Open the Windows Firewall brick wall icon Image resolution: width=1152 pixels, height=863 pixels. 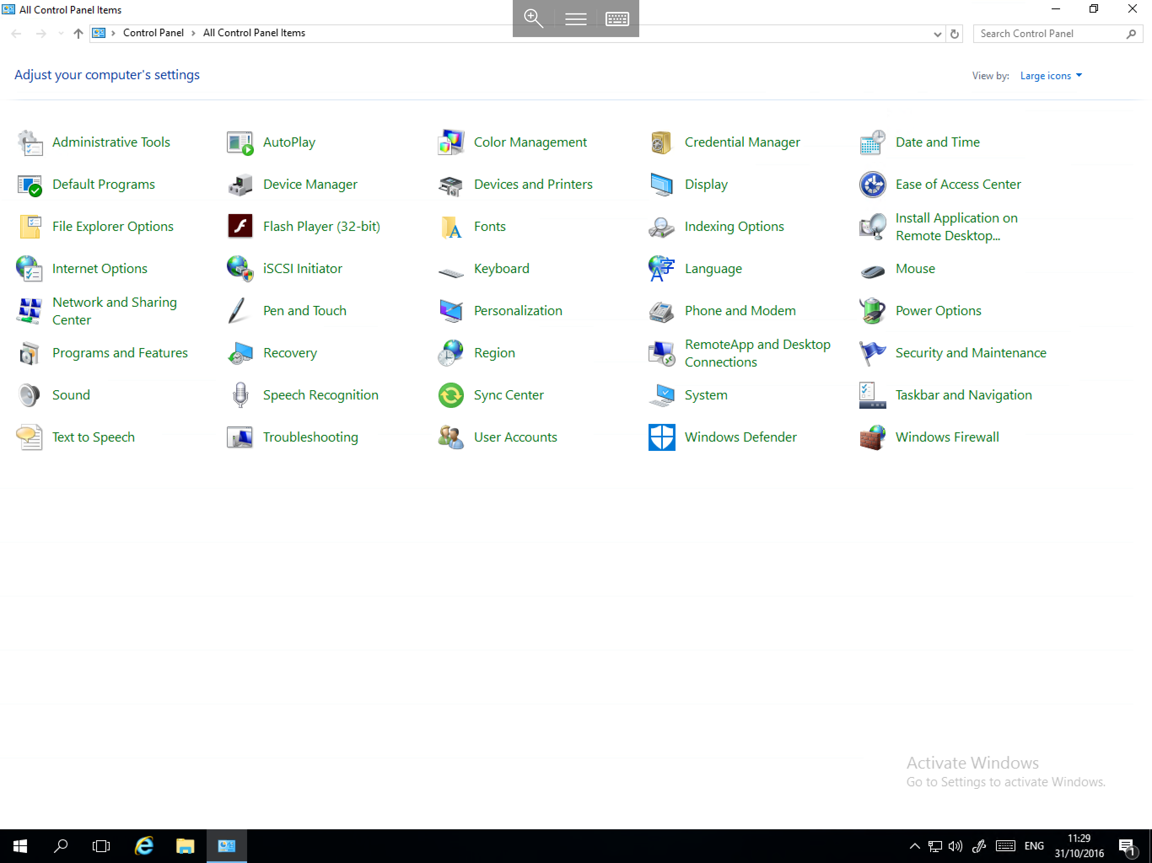click(872, 438)
